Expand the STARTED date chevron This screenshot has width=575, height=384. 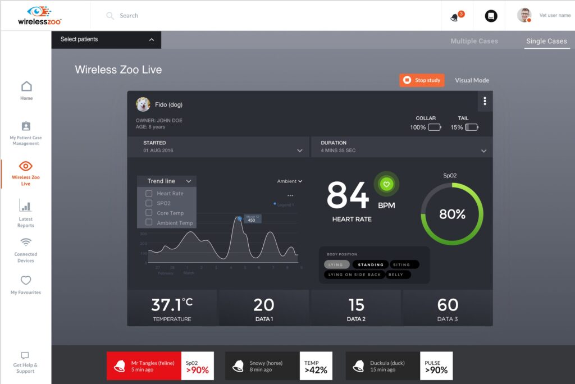(x=300, y=151)
